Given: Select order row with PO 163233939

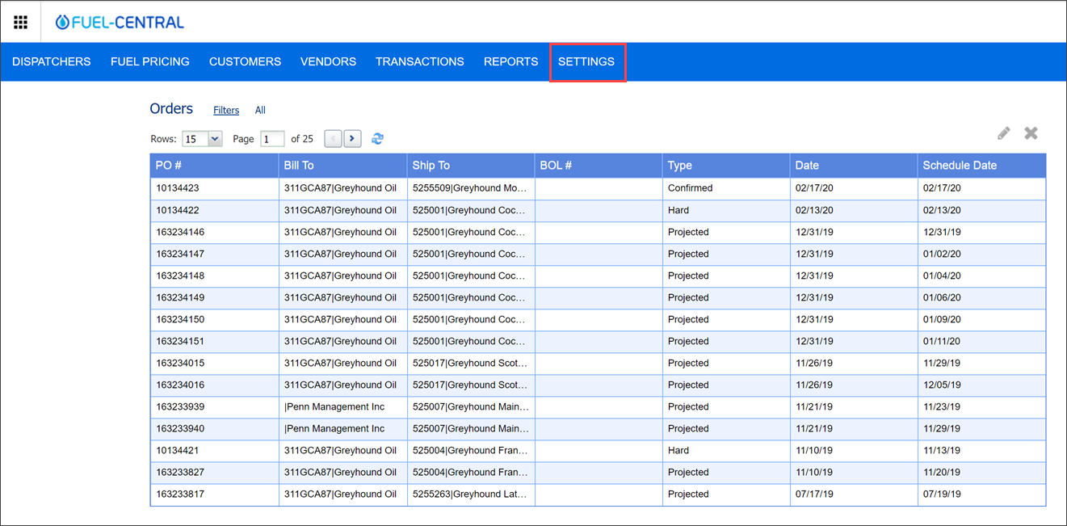Looking at the screenshot, I should coord(180,407).
